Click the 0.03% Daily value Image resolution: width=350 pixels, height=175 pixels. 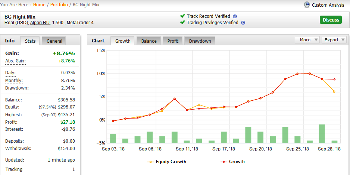[x=68, y=73]
